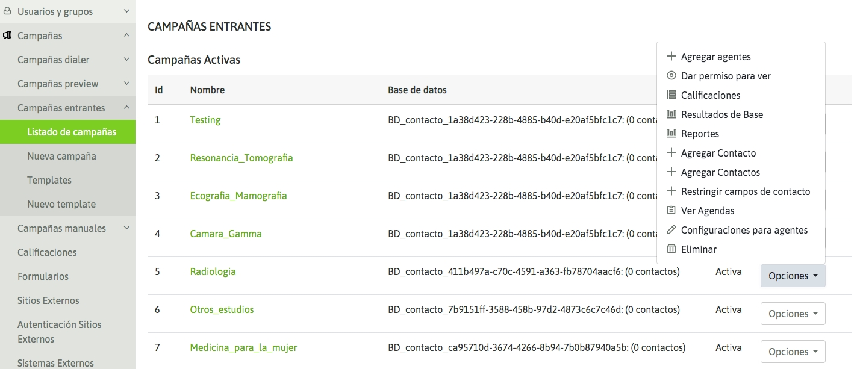This screenshot has height=369, width=860.
Task: Expand the Campañas dialer submenu
Action: (x=126, y=60)
